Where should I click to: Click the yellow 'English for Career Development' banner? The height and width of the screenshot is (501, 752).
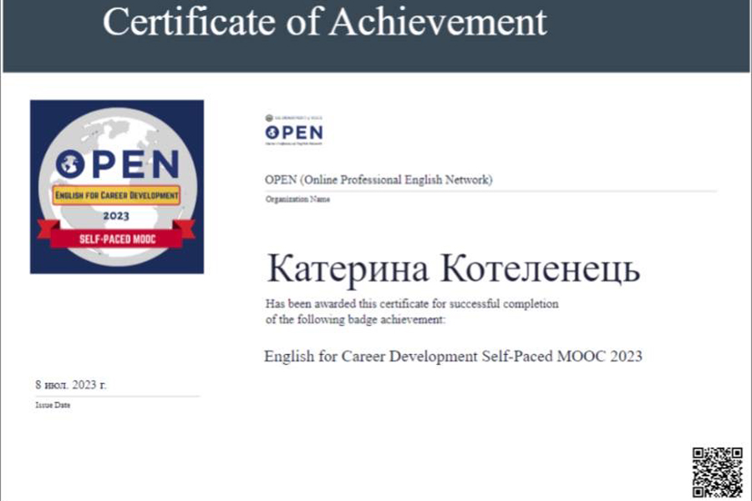(116, 195)
